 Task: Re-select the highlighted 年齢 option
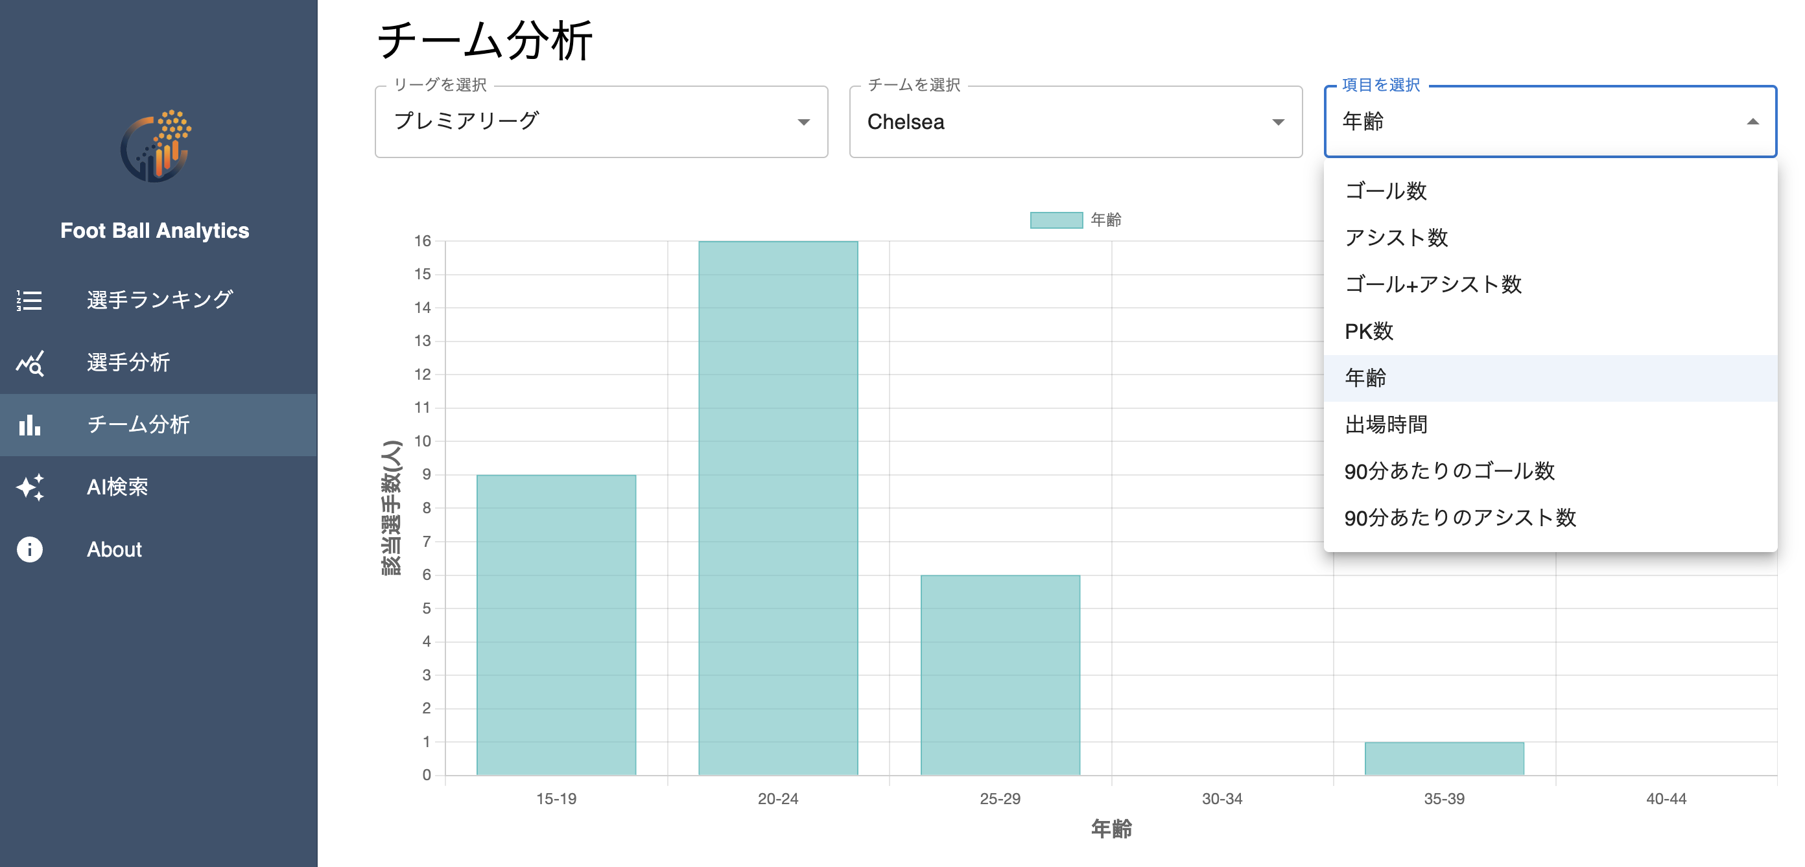point(1368,378)
